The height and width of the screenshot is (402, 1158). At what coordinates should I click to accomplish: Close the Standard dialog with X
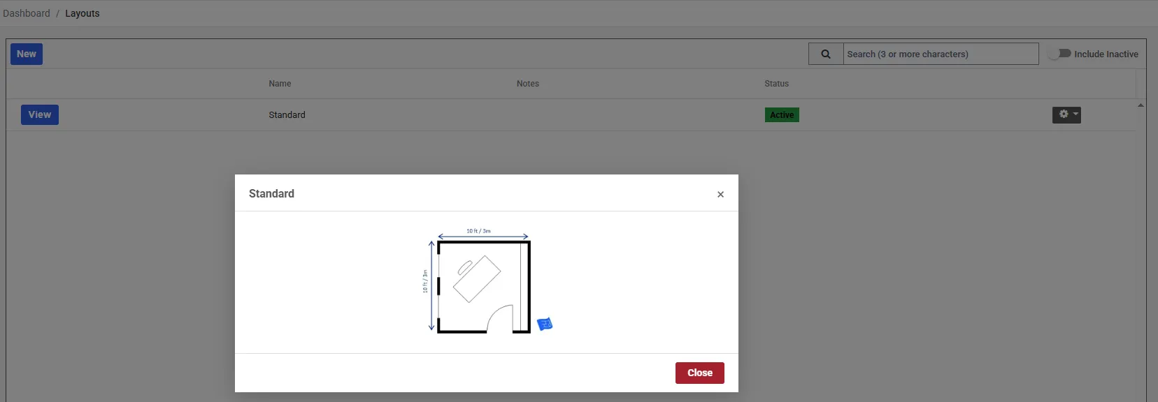click(x=720, y=194)
